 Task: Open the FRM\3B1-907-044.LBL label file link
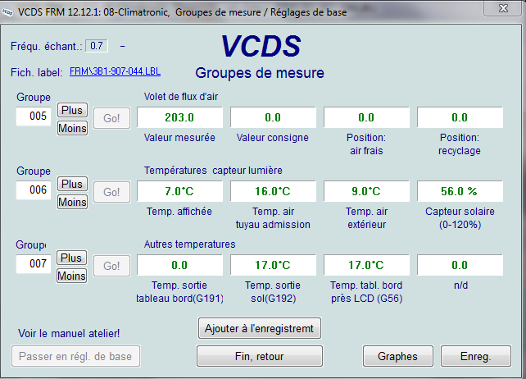(115, 71)
